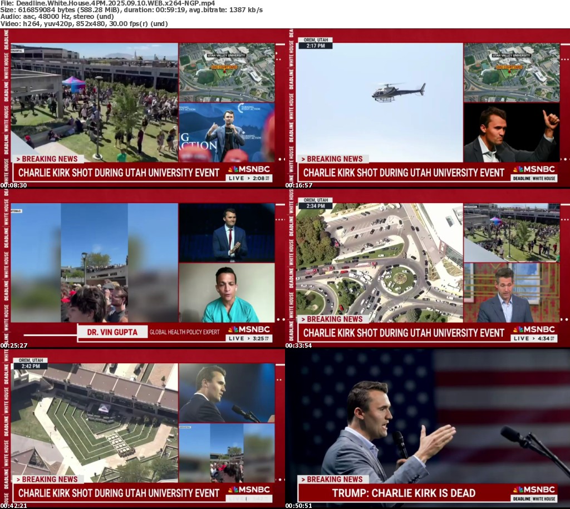Click the 00:50:51 American flag thumbnail
This screenshot has width=570, height=509.
(x=427, y=429)
